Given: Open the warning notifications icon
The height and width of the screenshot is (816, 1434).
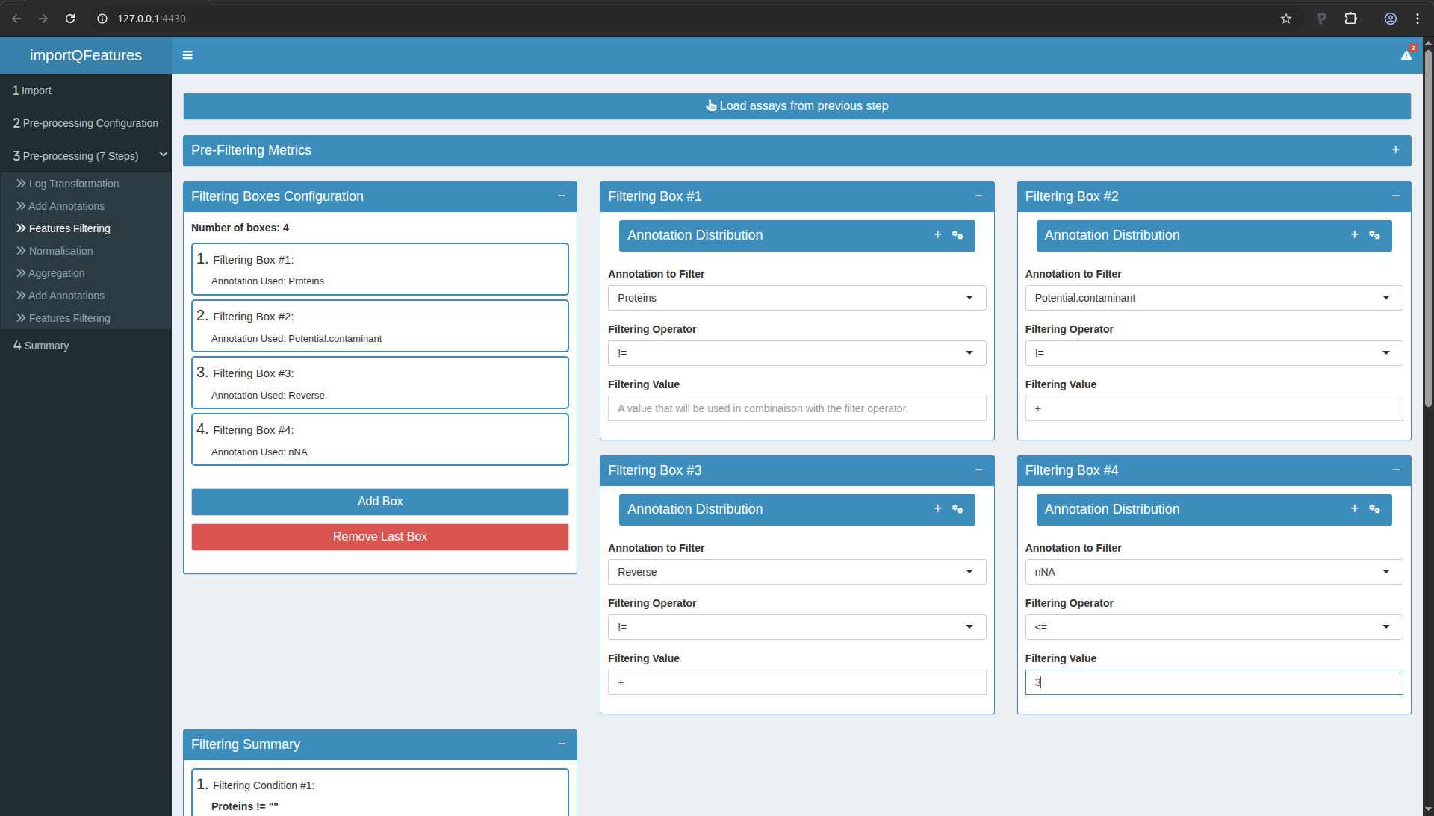Looking at the screenshot, I should click(x=1406, y=54).
